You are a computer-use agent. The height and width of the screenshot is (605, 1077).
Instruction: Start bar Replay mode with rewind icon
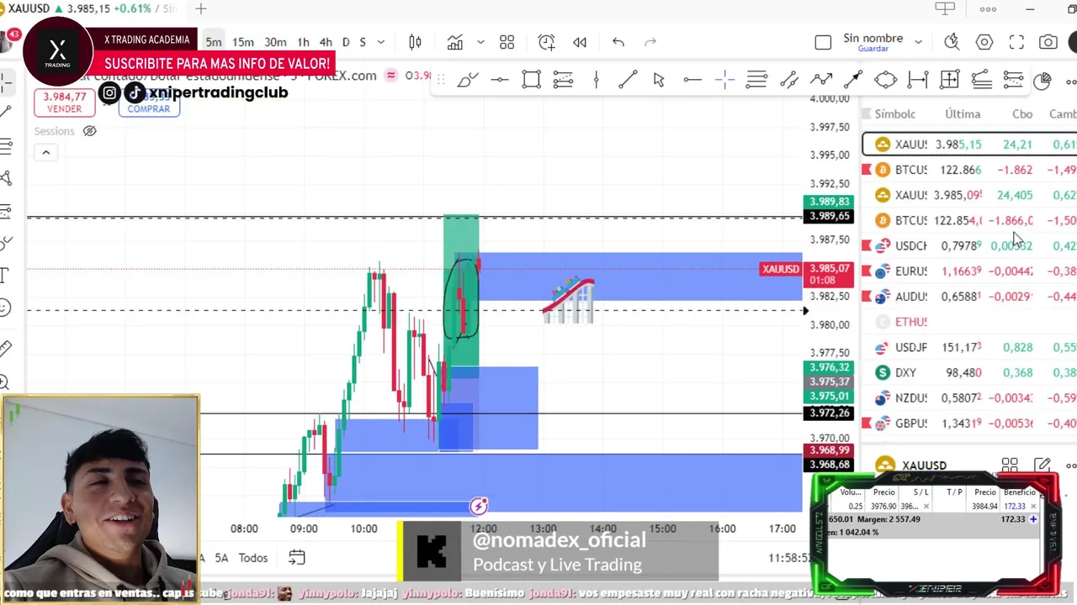click(x=580, y=42)
